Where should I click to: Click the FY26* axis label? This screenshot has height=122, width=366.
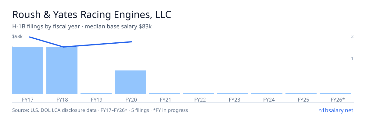(338, 99)
